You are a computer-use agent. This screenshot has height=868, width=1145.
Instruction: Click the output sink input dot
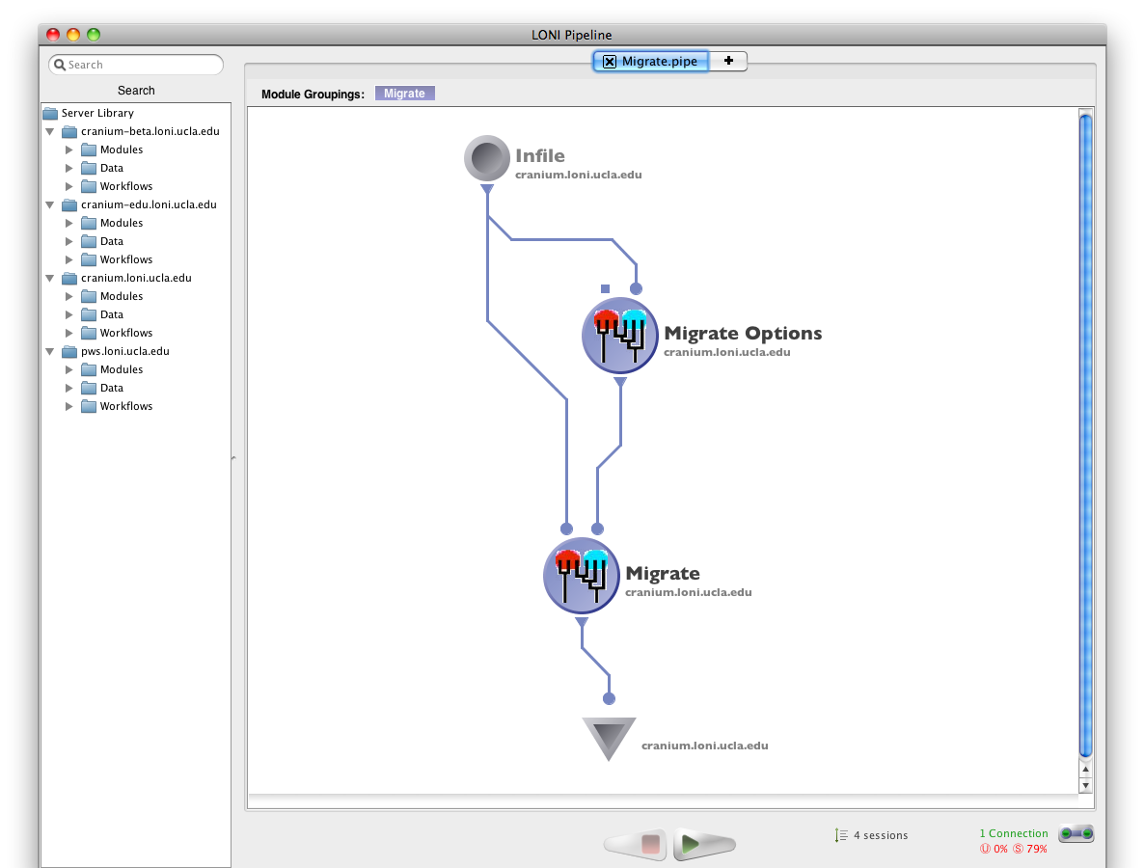(609, 698)
